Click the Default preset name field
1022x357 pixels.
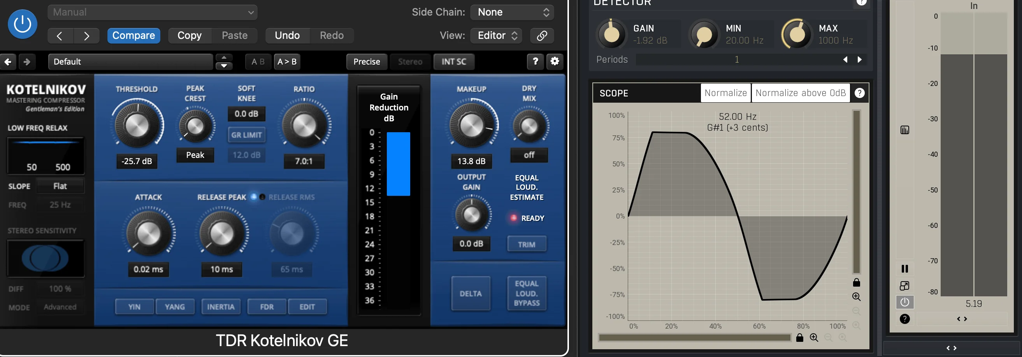click(x=130, y=62)
